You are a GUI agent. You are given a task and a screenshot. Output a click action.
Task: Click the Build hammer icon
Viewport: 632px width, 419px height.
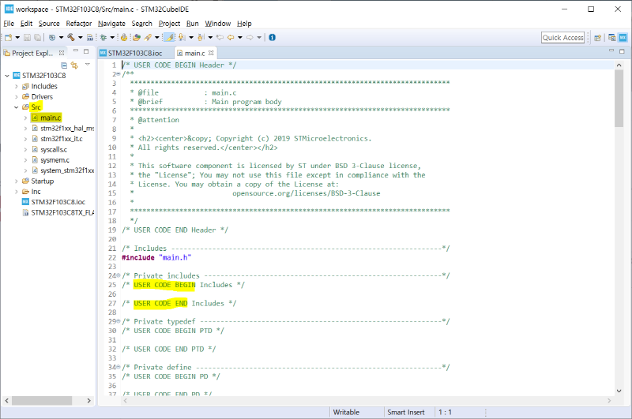pyautogui.click(x=70, y=37)
